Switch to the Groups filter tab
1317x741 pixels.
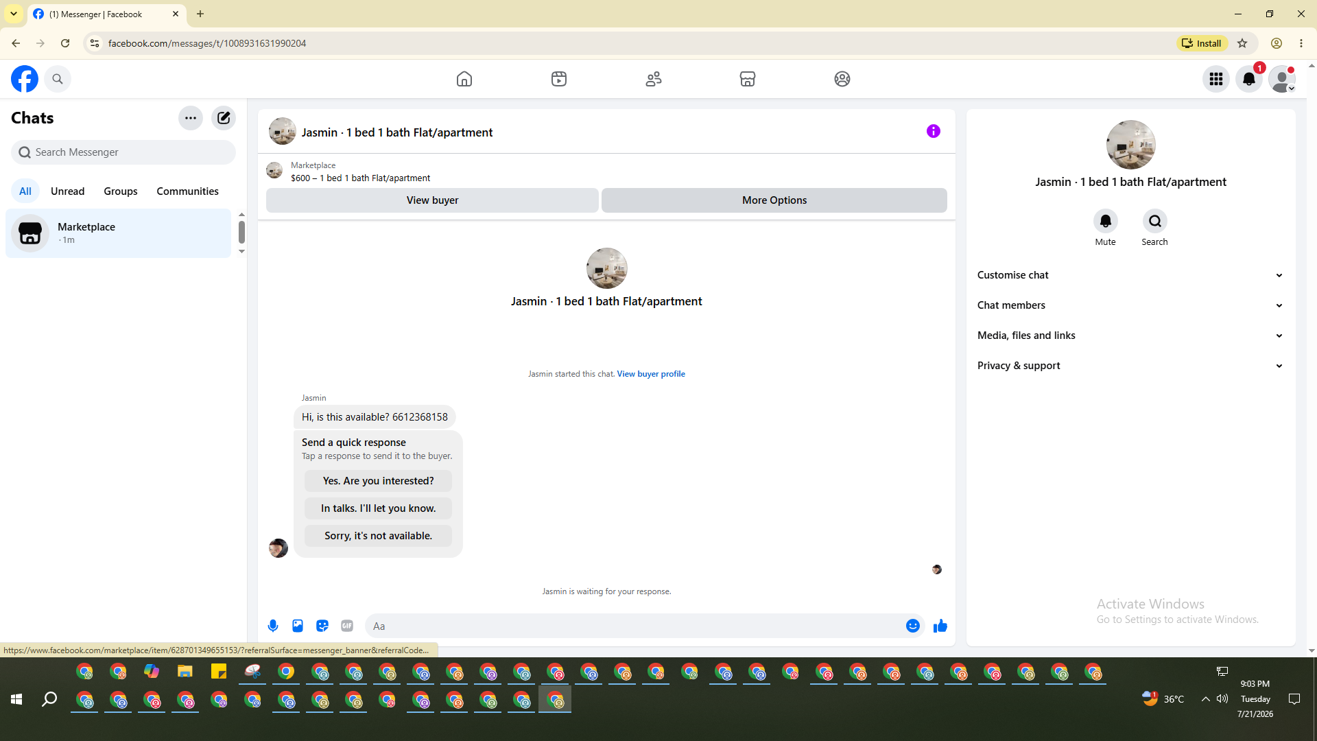[x=121, y=191]
